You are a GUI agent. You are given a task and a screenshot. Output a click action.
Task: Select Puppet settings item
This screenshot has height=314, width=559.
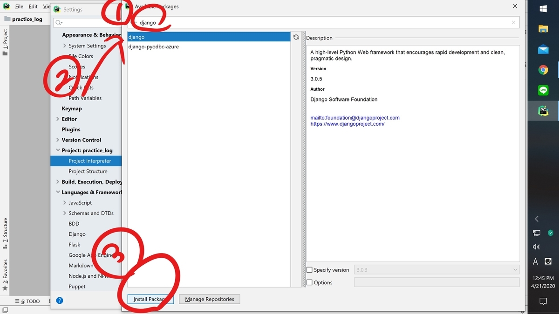[x=77, y=287]
